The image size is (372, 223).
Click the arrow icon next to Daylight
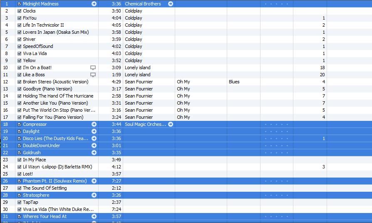(x=94, y=131)
